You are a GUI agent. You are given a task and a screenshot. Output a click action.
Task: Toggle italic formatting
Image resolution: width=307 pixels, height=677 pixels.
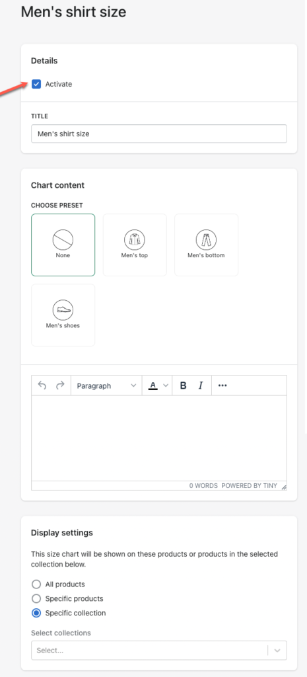201,385
